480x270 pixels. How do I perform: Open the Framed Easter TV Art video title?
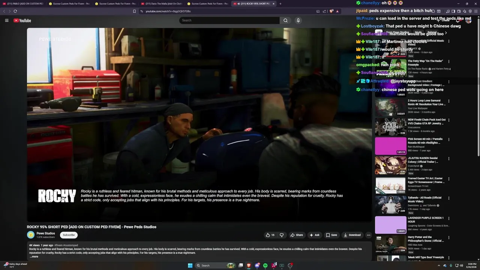tap(426, 180)
